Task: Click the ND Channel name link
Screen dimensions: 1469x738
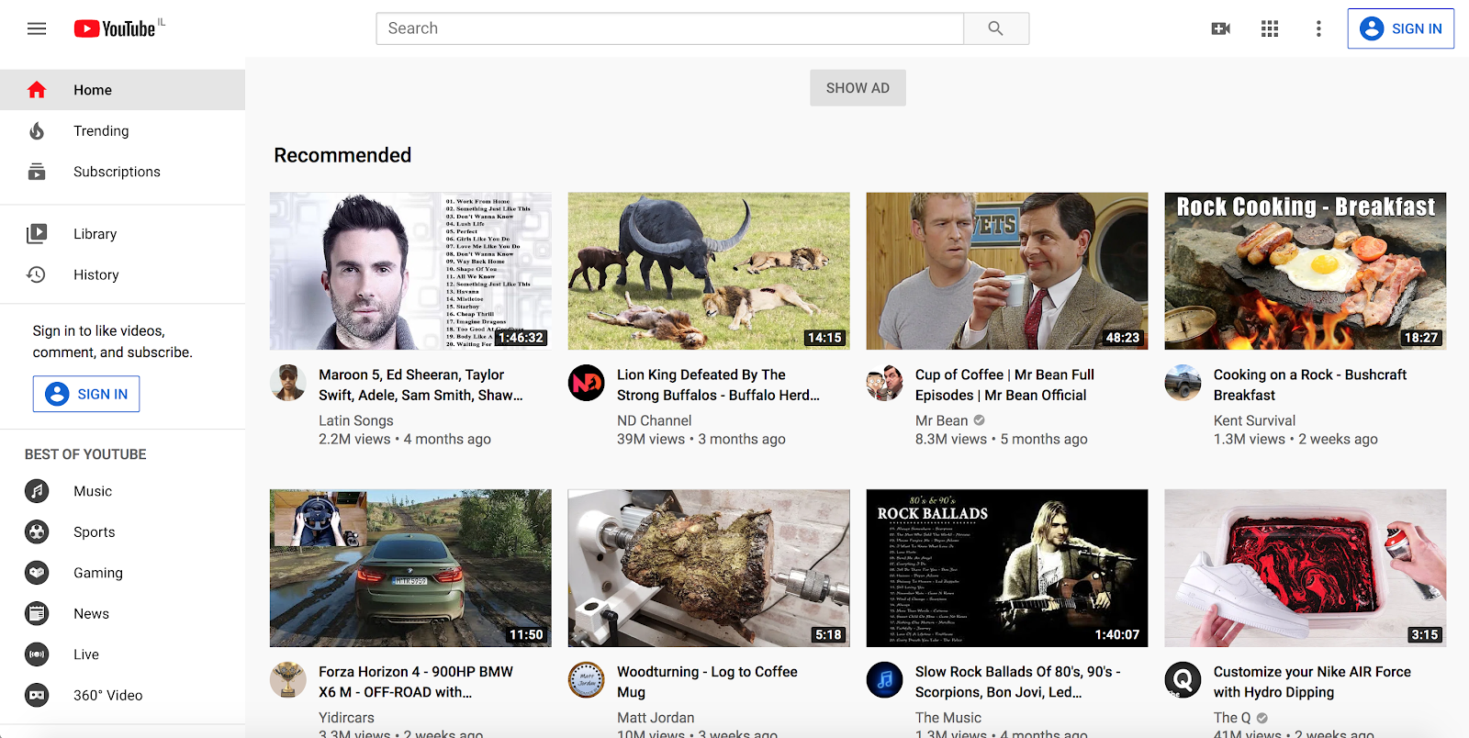Action: pyautogui.click(x=654, y=420)
